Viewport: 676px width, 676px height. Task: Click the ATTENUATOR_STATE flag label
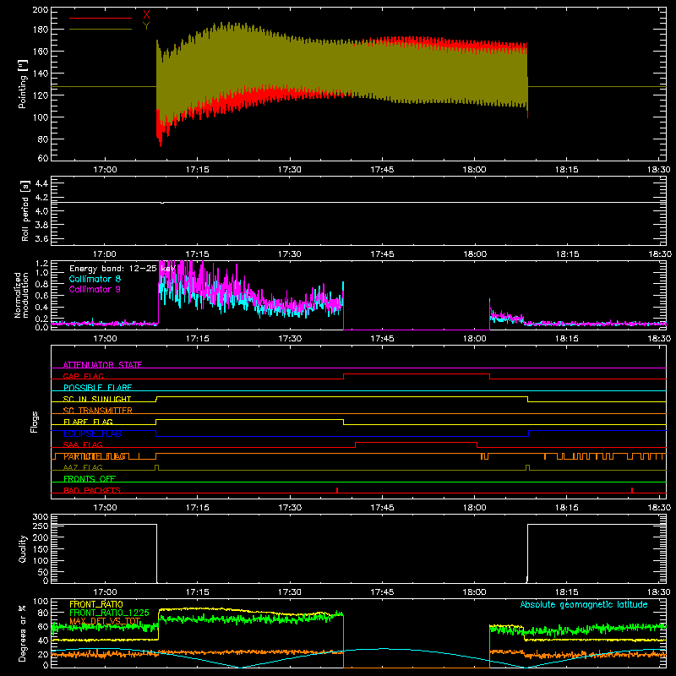tap(102, 365)
